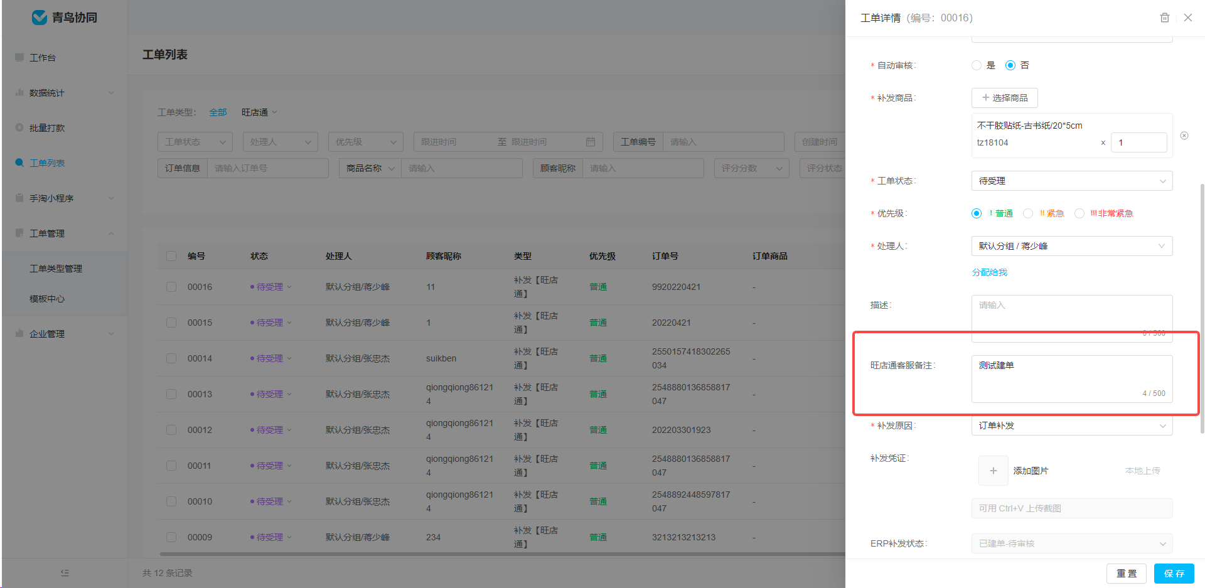Toggle the select-all checkbox in table header

pos(171,256)
